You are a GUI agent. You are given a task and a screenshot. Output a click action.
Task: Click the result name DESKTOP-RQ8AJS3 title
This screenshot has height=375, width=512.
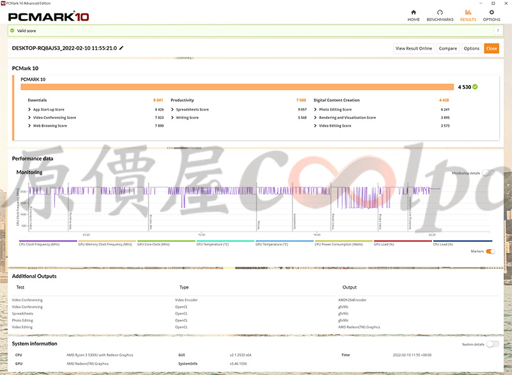coord(65,48)
